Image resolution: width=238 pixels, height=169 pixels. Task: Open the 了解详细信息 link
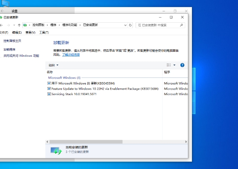(x=71, y=54)
